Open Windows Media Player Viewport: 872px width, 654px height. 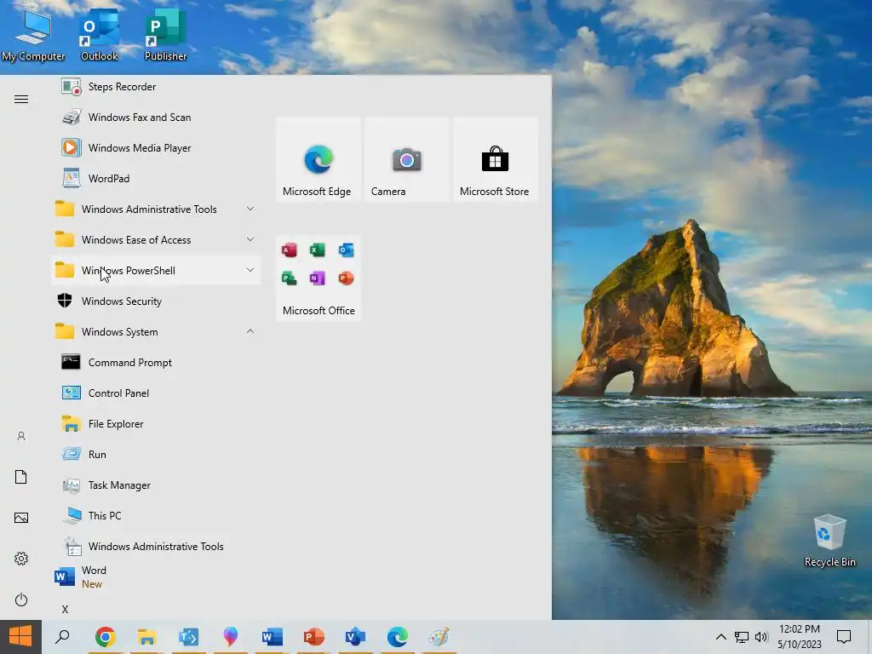[x=156, y=148]
